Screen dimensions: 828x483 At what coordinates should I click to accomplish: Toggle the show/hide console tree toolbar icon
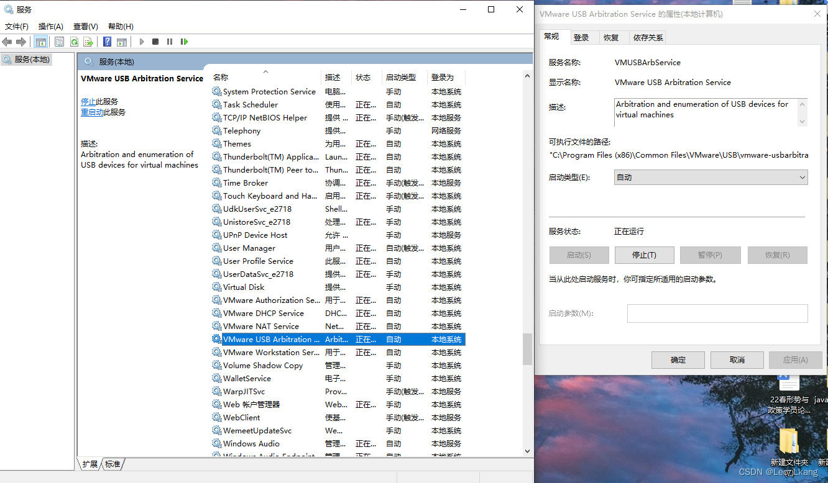(x=41, y=42)
